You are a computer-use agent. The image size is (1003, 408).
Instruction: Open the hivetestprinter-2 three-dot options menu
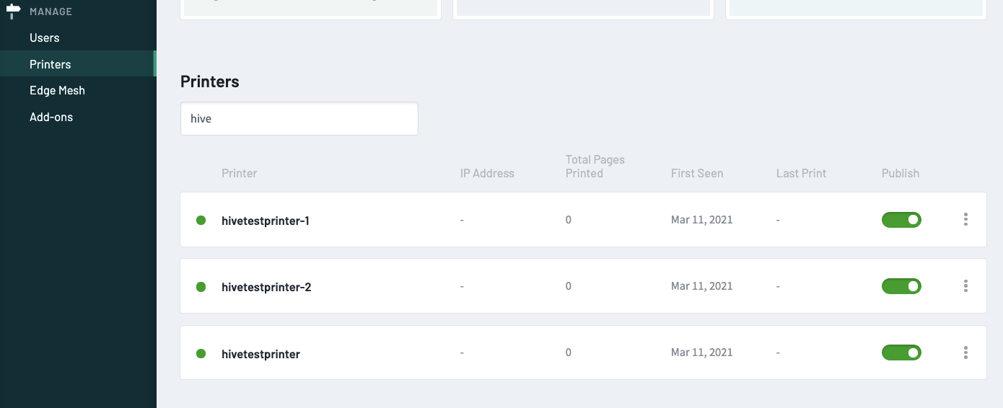pyautogui.click(x=965, y=286)
